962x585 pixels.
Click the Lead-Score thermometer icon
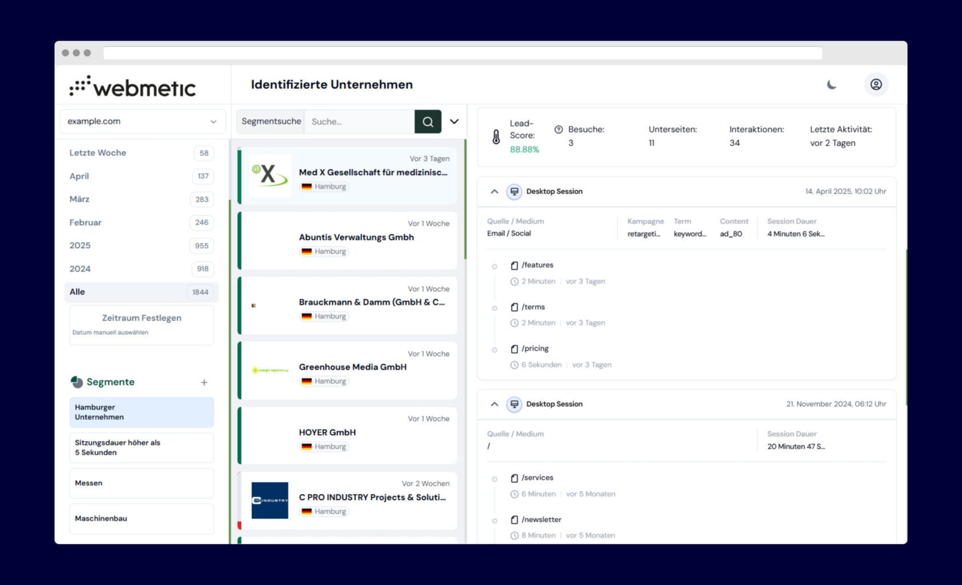point(496,137)
